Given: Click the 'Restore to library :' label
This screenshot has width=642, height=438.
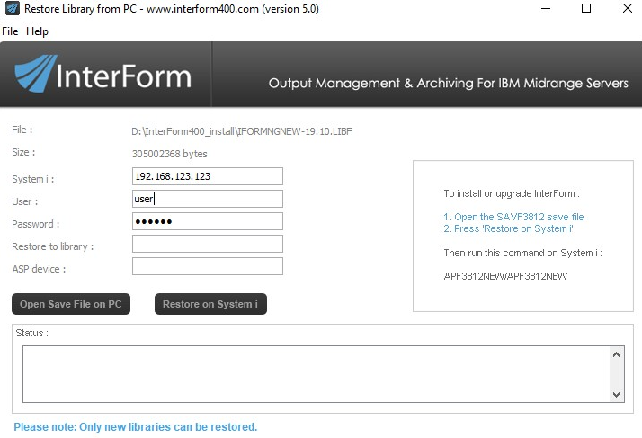Looking at the screenshot, I should (53, 246).
